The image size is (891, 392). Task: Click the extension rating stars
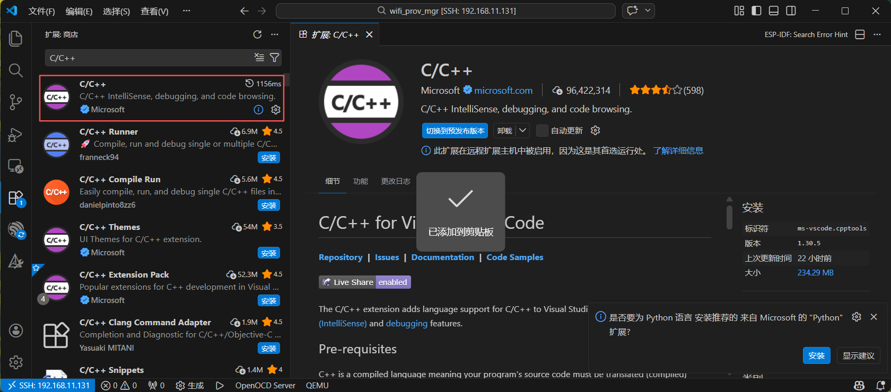(656, 91)
